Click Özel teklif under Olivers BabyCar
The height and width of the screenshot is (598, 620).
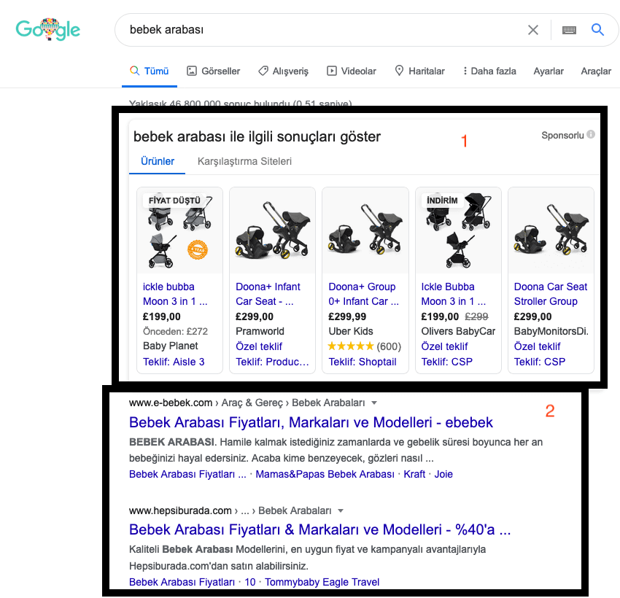click(444, 346)
